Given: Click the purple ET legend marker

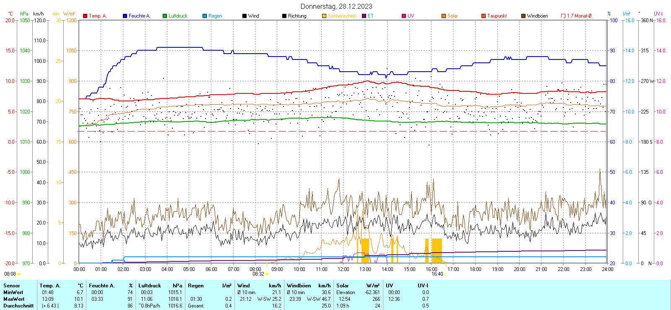Looking at the screenshot, I should coord(364,16).
